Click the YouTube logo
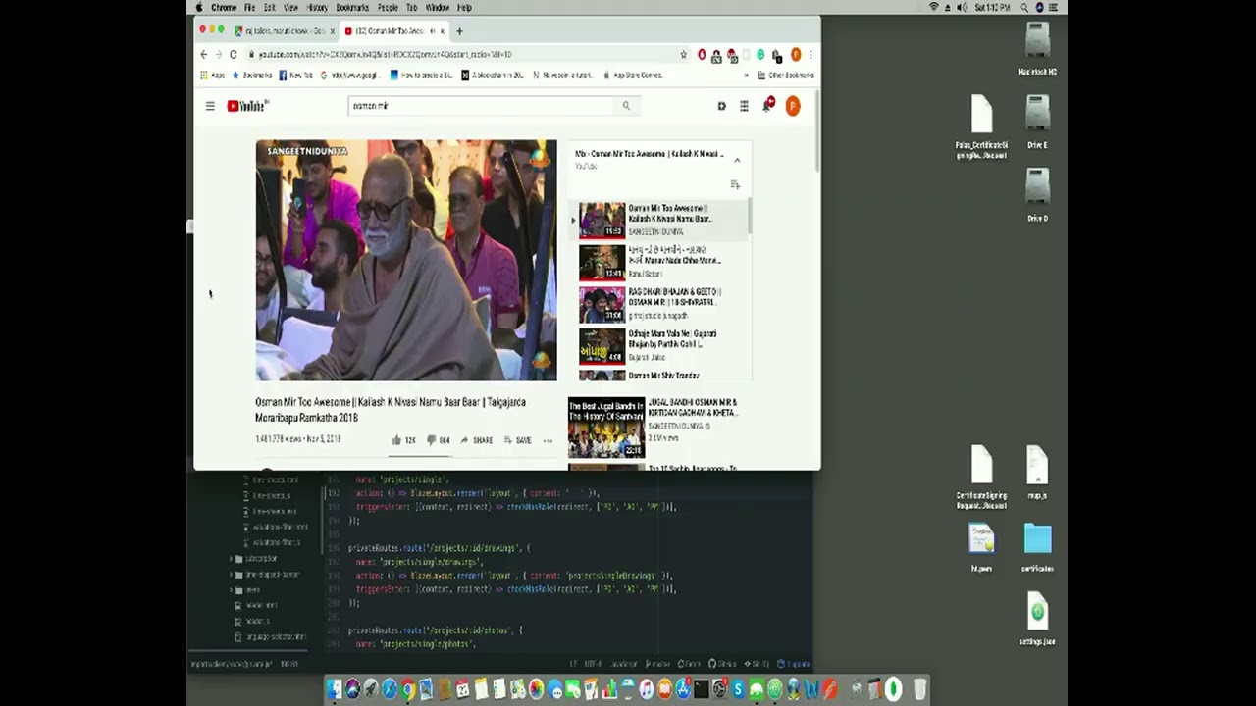 tap(247, 106)
